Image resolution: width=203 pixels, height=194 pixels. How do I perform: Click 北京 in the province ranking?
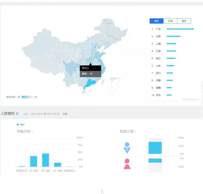(158, 36)
